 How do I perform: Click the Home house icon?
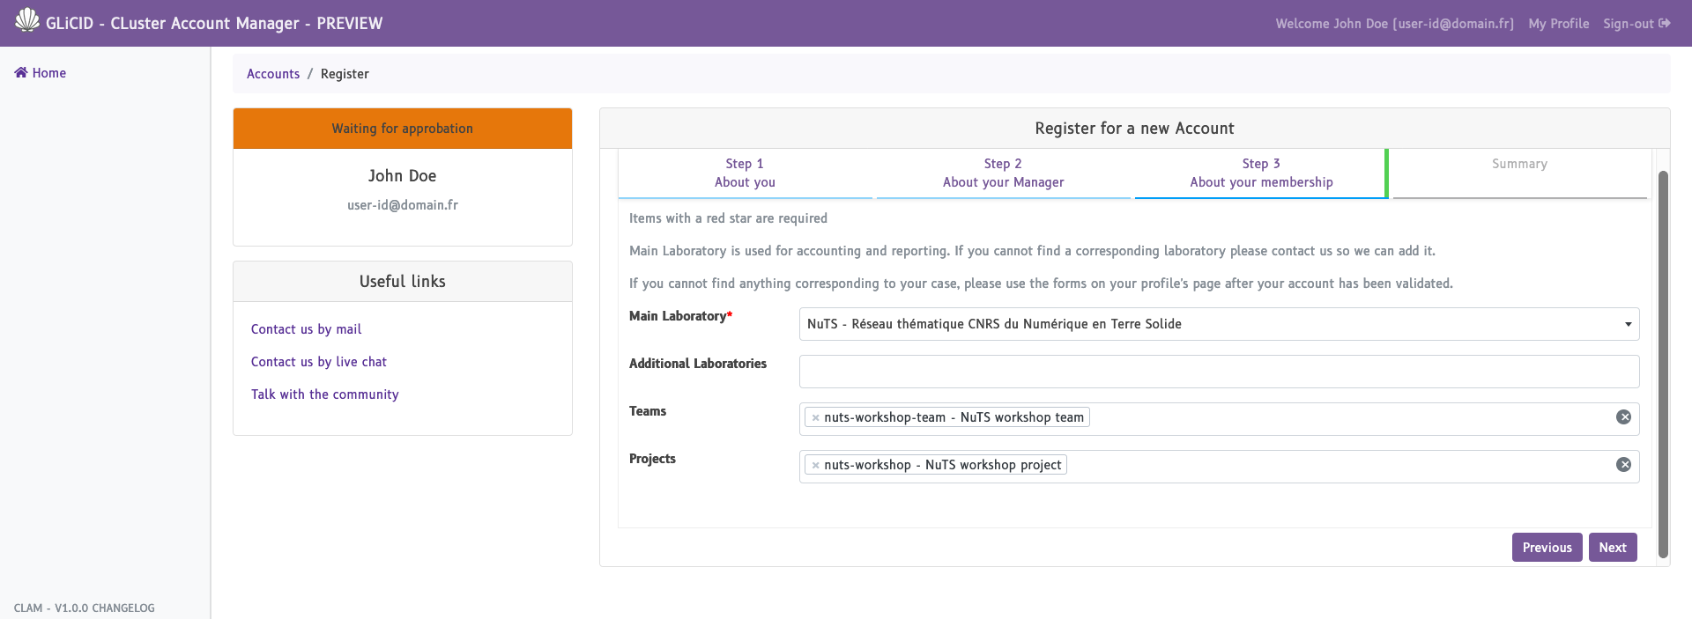(21, 73)
